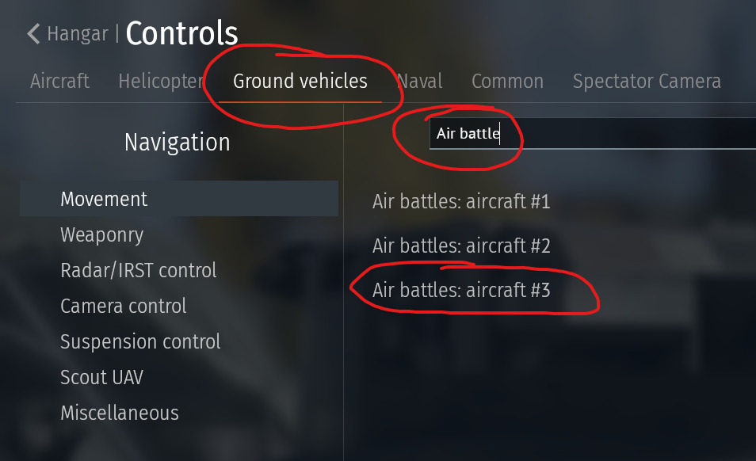Open the Common controls tab
Viewport: 756px width, 461px height.
[x=507, y=81]
